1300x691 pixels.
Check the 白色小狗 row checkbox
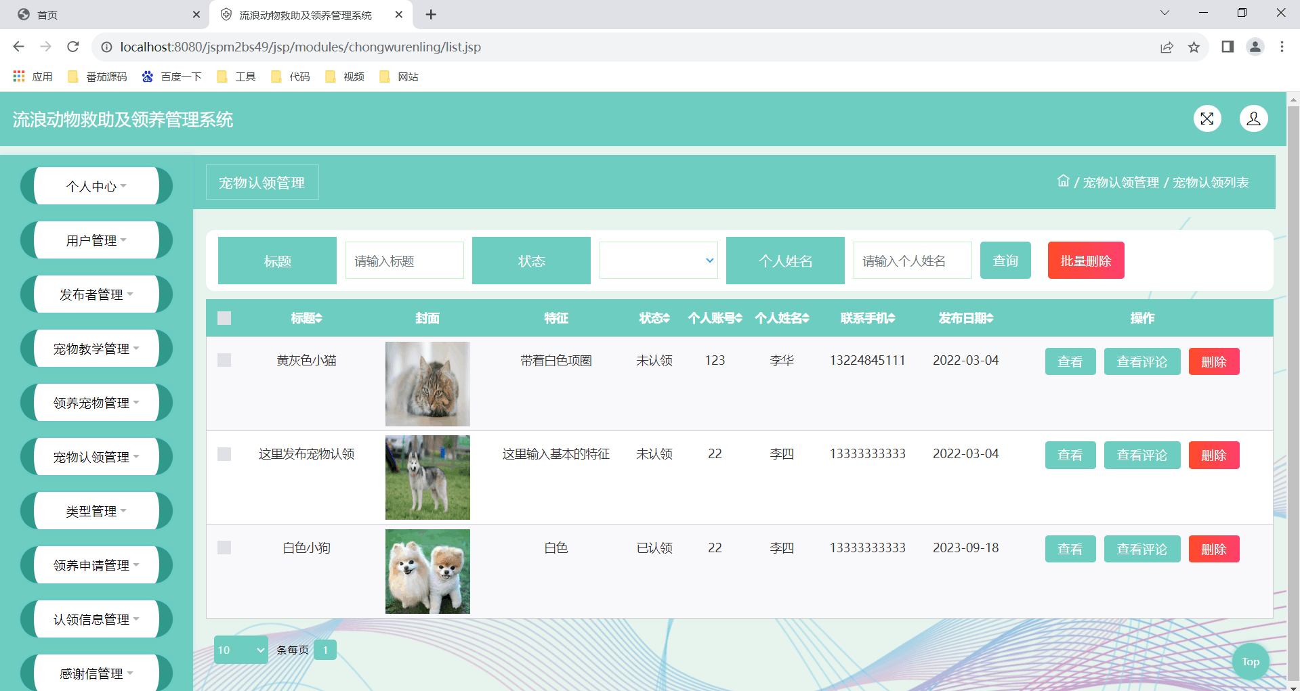(224, 548)
